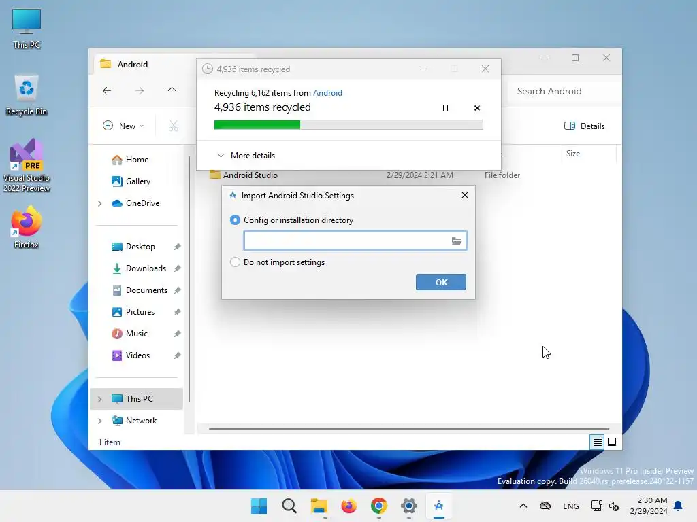Sort by the Size column header
Screen dimensions: 697x522
(x=588, y=154)
